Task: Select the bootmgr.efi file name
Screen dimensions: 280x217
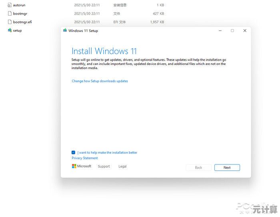Action: tap(22, 22)
